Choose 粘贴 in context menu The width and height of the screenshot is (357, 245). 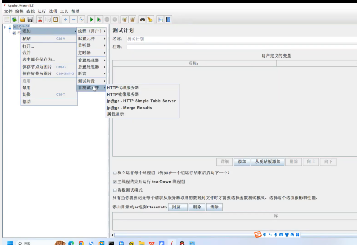pos(49,38)
